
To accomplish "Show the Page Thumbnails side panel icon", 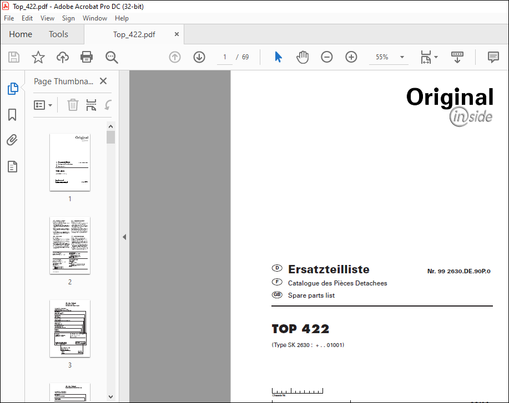I will point(13,89).
